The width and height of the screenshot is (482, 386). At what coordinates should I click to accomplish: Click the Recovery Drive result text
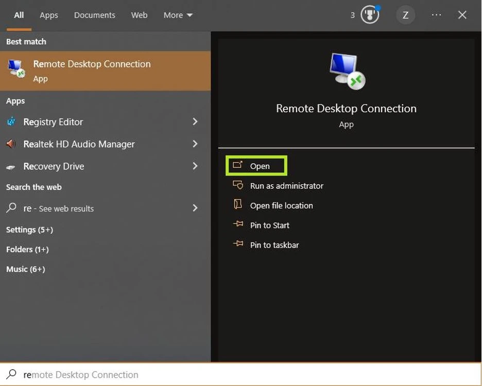(x=54, y=166)
